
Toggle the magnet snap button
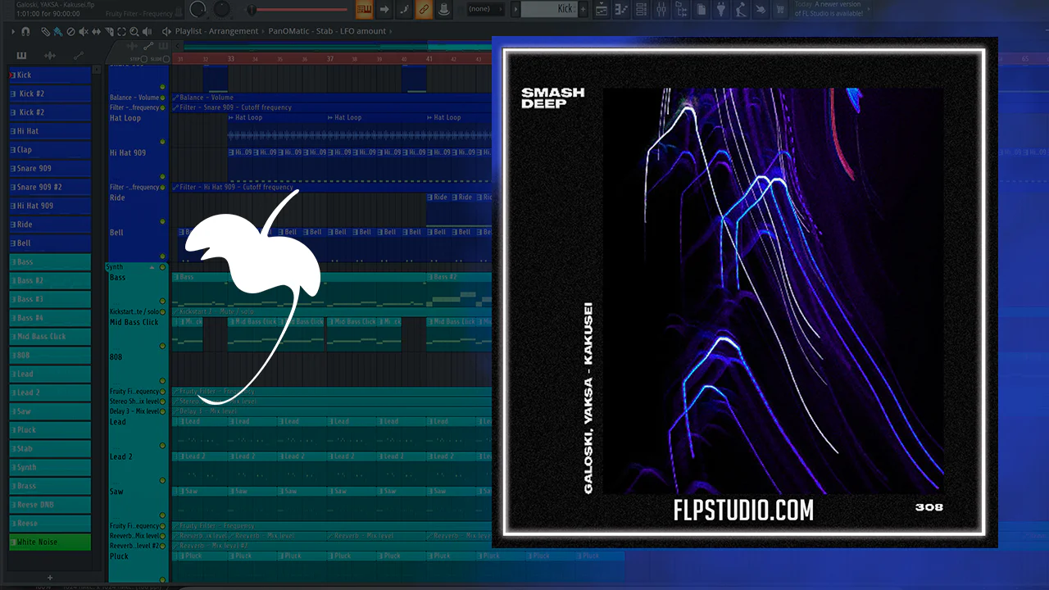coord(26,31)
